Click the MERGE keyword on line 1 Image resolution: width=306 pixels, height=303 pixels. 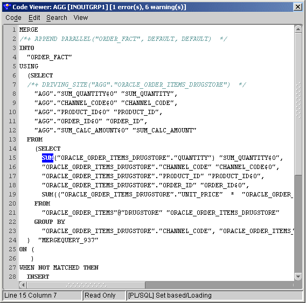click(29, 30)
